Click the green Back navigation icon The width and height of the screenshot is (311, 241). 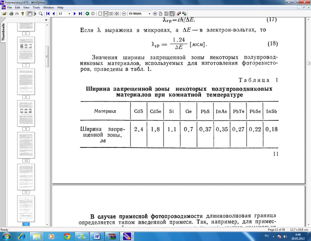[x=87, y=14]
